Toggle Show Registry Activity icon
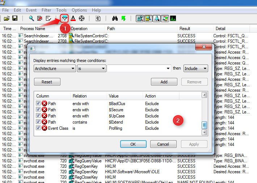The width and height of the screenshot is (257, 183). pos(140,18)
